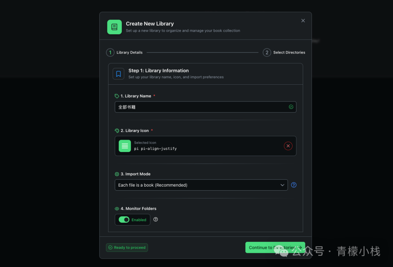Click the 'Step 1: Library Information' heading
Image resolution: width=393 pixels, height=267 pixels.
click(159, 71)
